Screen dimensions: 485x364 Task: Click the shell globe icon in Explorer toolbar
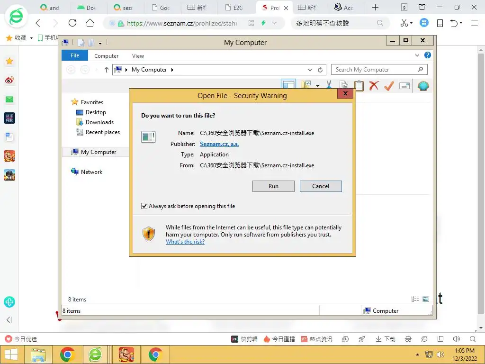(x=423, y=86)
